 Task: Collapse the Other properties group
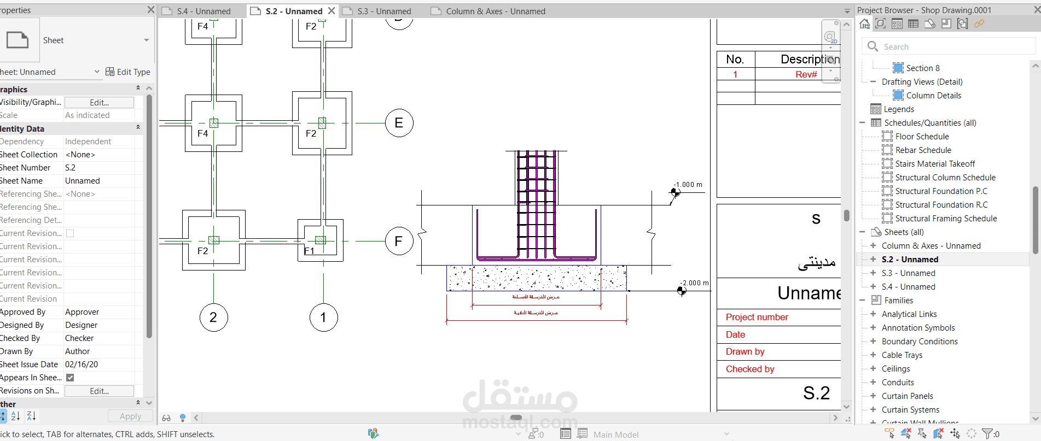click(138, 403)
